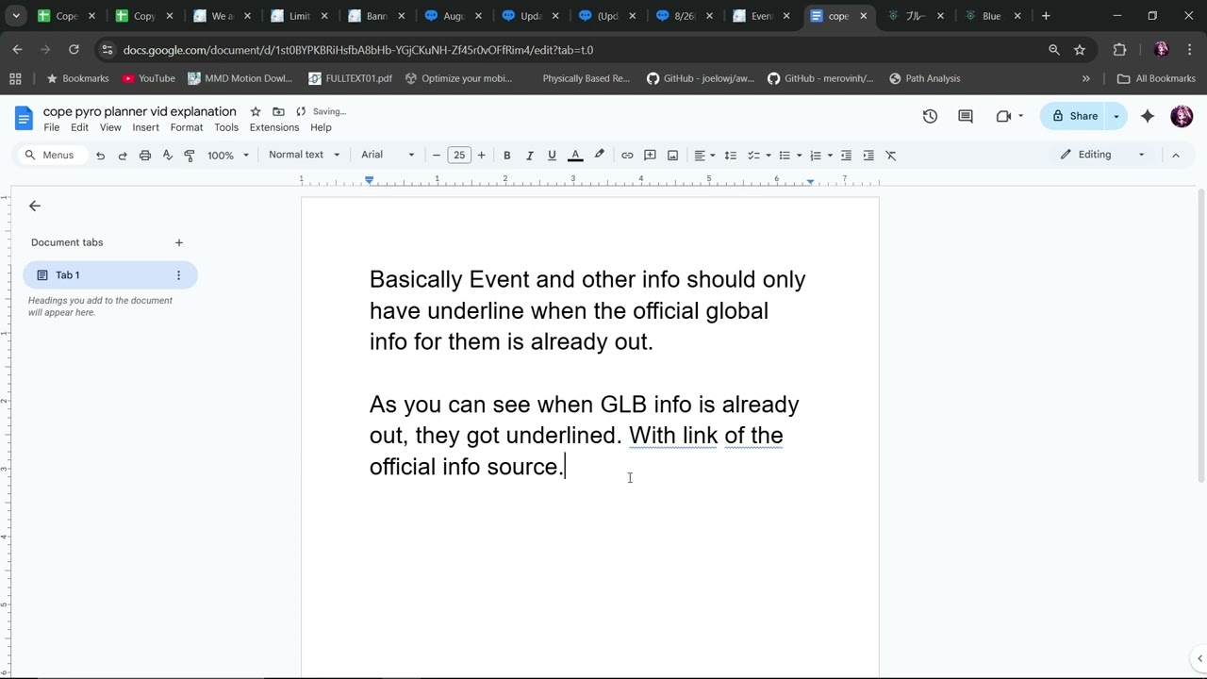
Task: Open the Tools menu
Action: [x=226, y=127]
